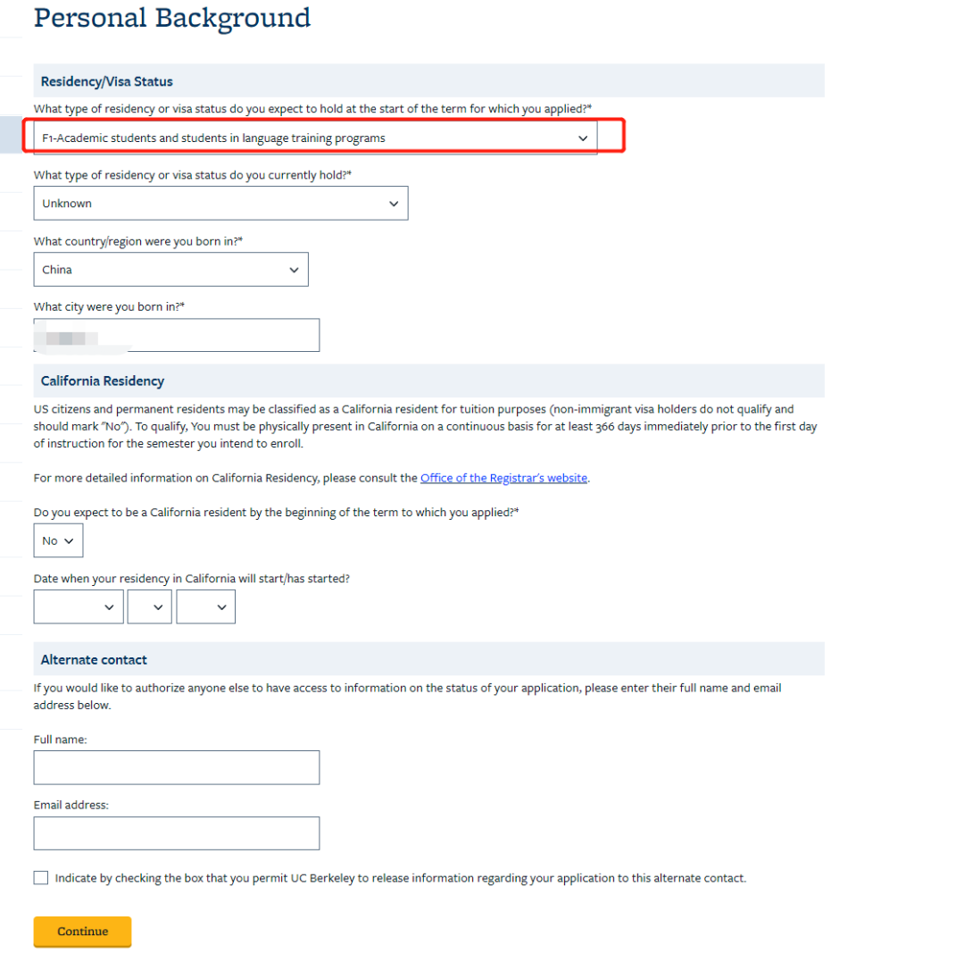Expand the birth country dropdown showing China
Image resolution: width=964 pixels, height=962 pixels.
[x=170, y=270]
